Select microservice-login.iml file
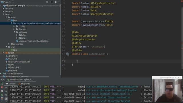 [x=19, y=62]
